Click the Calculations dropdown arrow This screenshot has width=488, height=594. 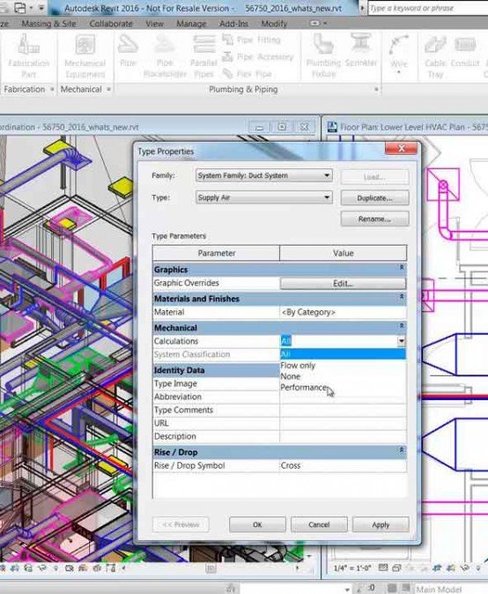(x=402, y=341)
